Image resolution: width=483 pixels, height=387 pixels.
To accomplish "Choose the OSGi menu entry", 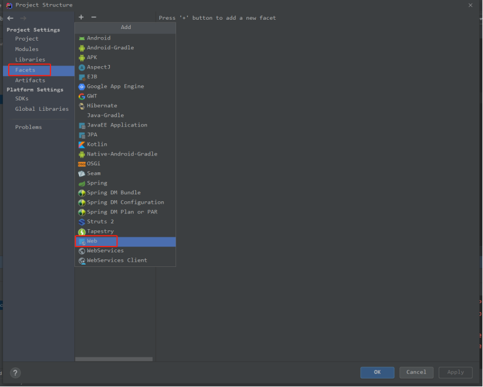I will (x=125, y=164).
